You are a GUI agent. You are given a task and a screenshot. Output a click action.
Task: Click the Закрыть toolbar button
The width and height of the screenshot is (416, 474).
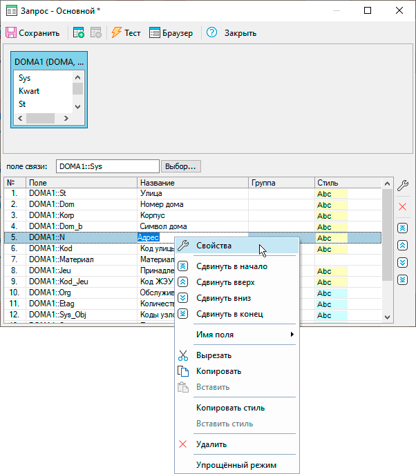240,32
